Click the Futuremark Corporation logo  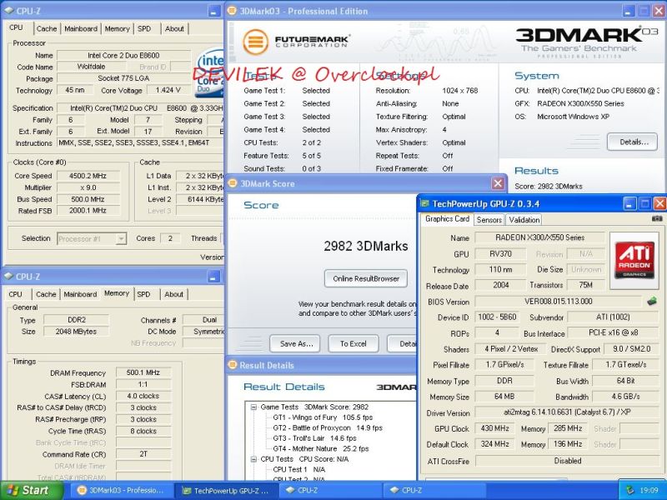tap(297, 42)
